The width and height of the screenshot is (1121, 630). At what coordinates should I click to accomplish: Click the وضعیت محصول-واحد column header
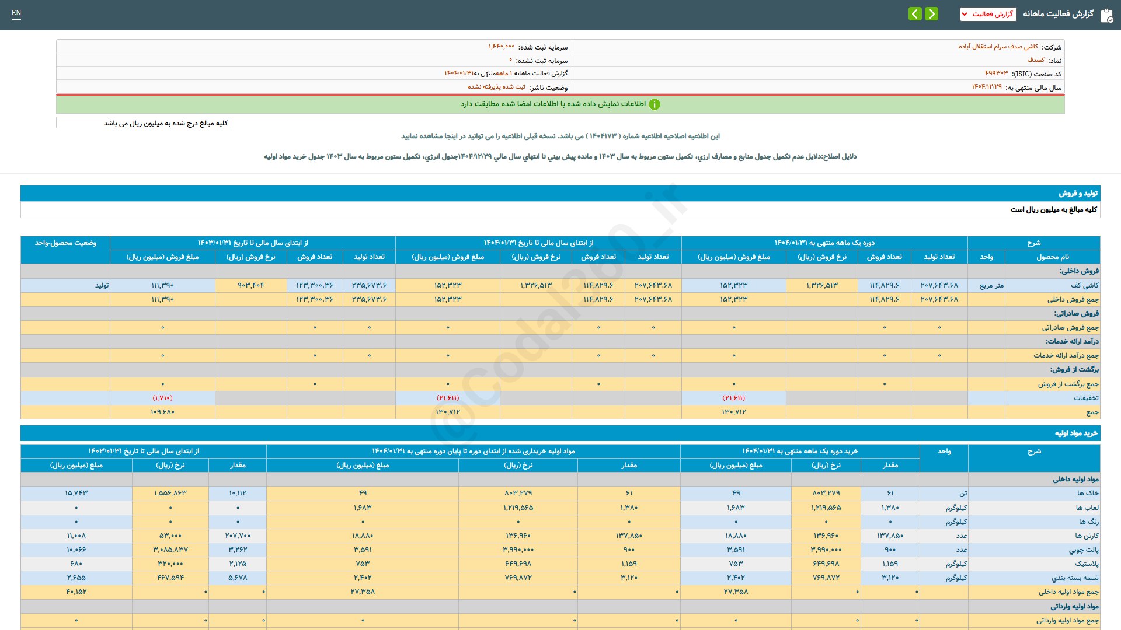[x=65, y=243]
